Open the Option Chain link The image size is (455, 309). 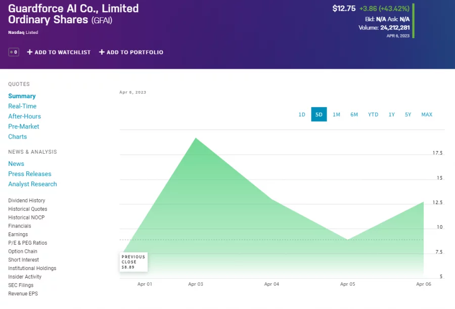tap(23, 251)
